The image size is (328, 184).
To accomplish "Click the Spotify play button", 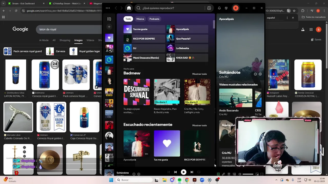I will click(183, 172).
